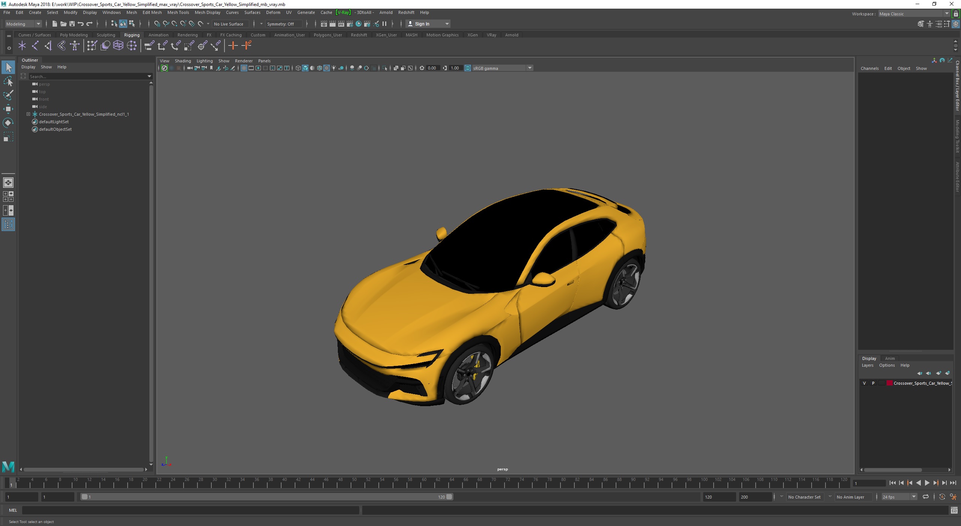Click the Create IK Handle shelf icon
The image size is (961, 526).
point(48,46)
